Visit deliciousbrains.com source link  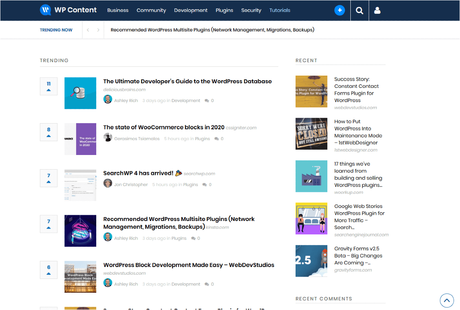tap(125, 90)
